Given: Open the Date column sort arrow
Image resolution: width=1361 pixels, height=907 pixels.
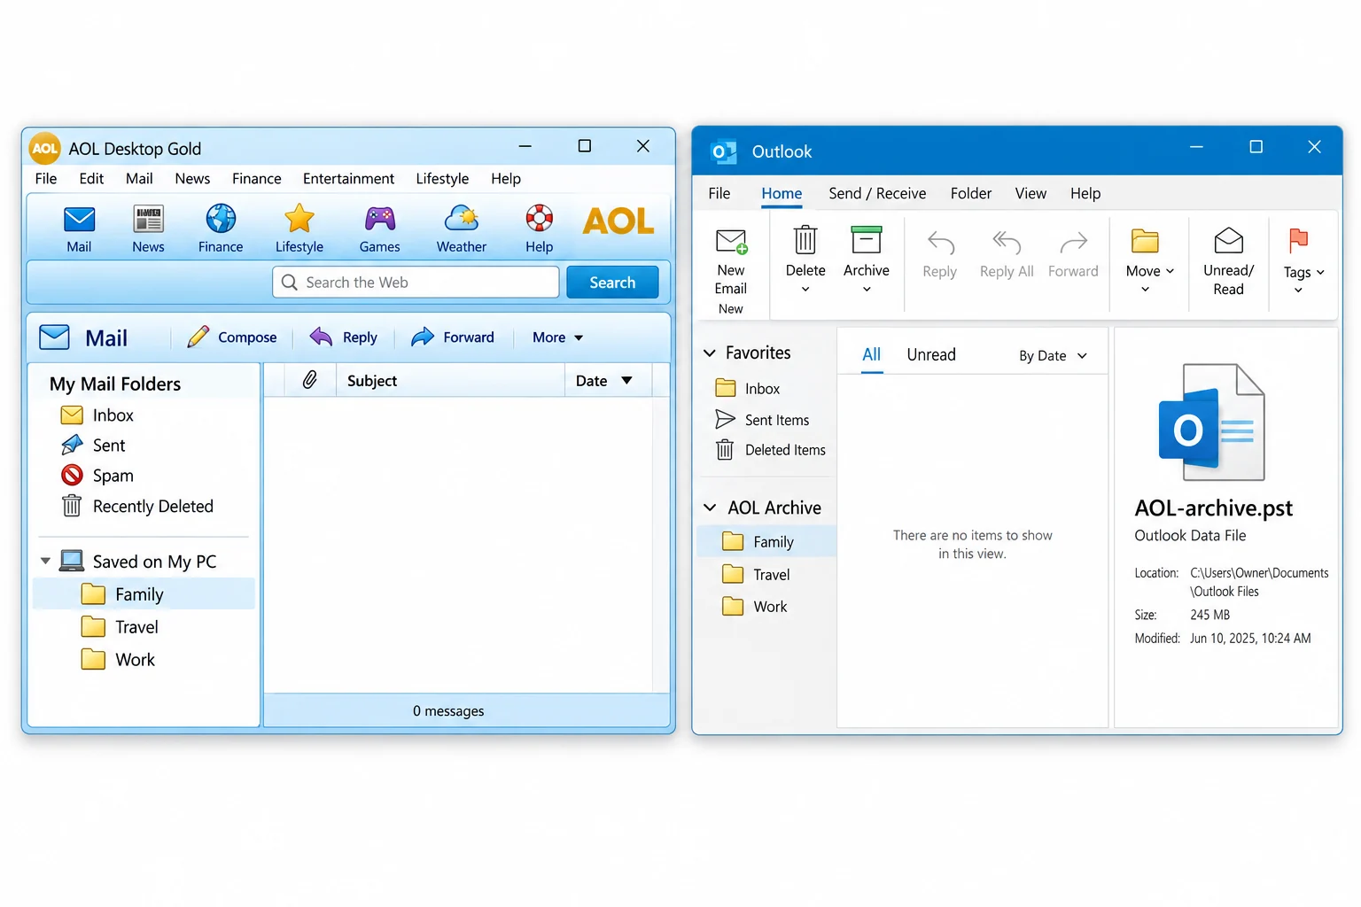Looking at the screenshot, I should [x=626, y=381].
